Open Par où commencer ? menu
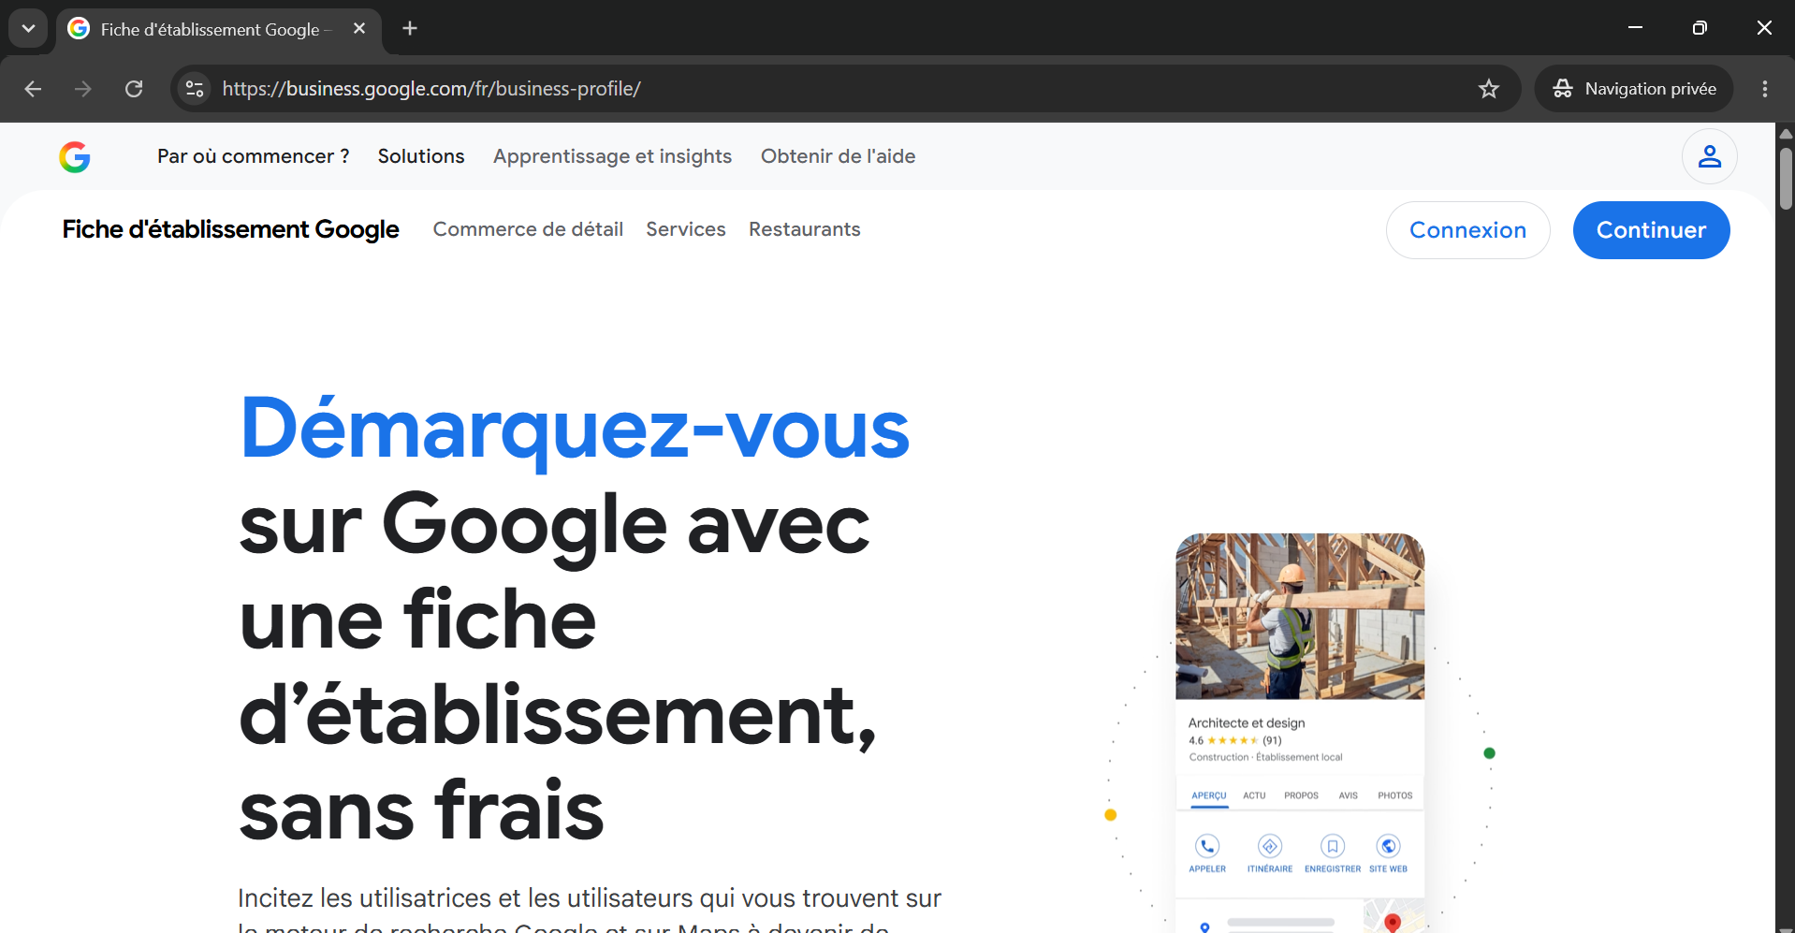The width and height of the screenshot is (1795, 933). [x=253, y=156]
